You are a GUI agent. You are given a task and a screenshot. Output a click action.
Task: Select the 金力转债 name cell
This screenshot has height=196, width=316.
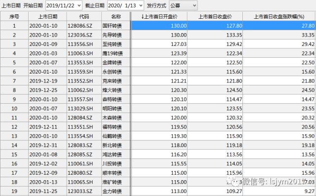pos(116,191)
